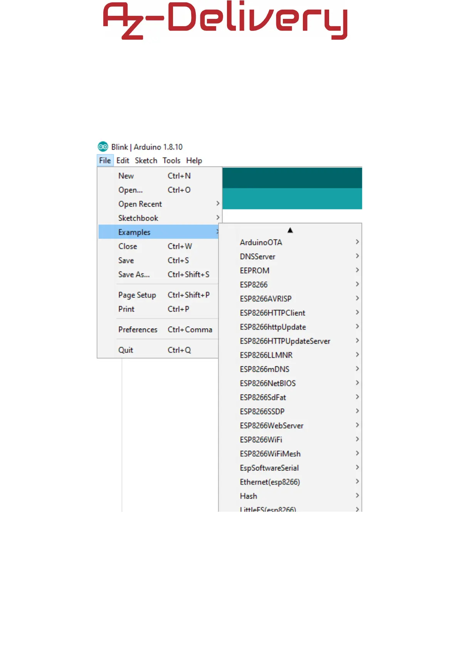459x649 pixels.
Task: Expand the Open Recent submenu
Action: pos(160,204)
